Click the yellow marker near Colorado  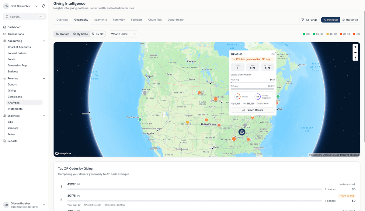tap(187, 122)
